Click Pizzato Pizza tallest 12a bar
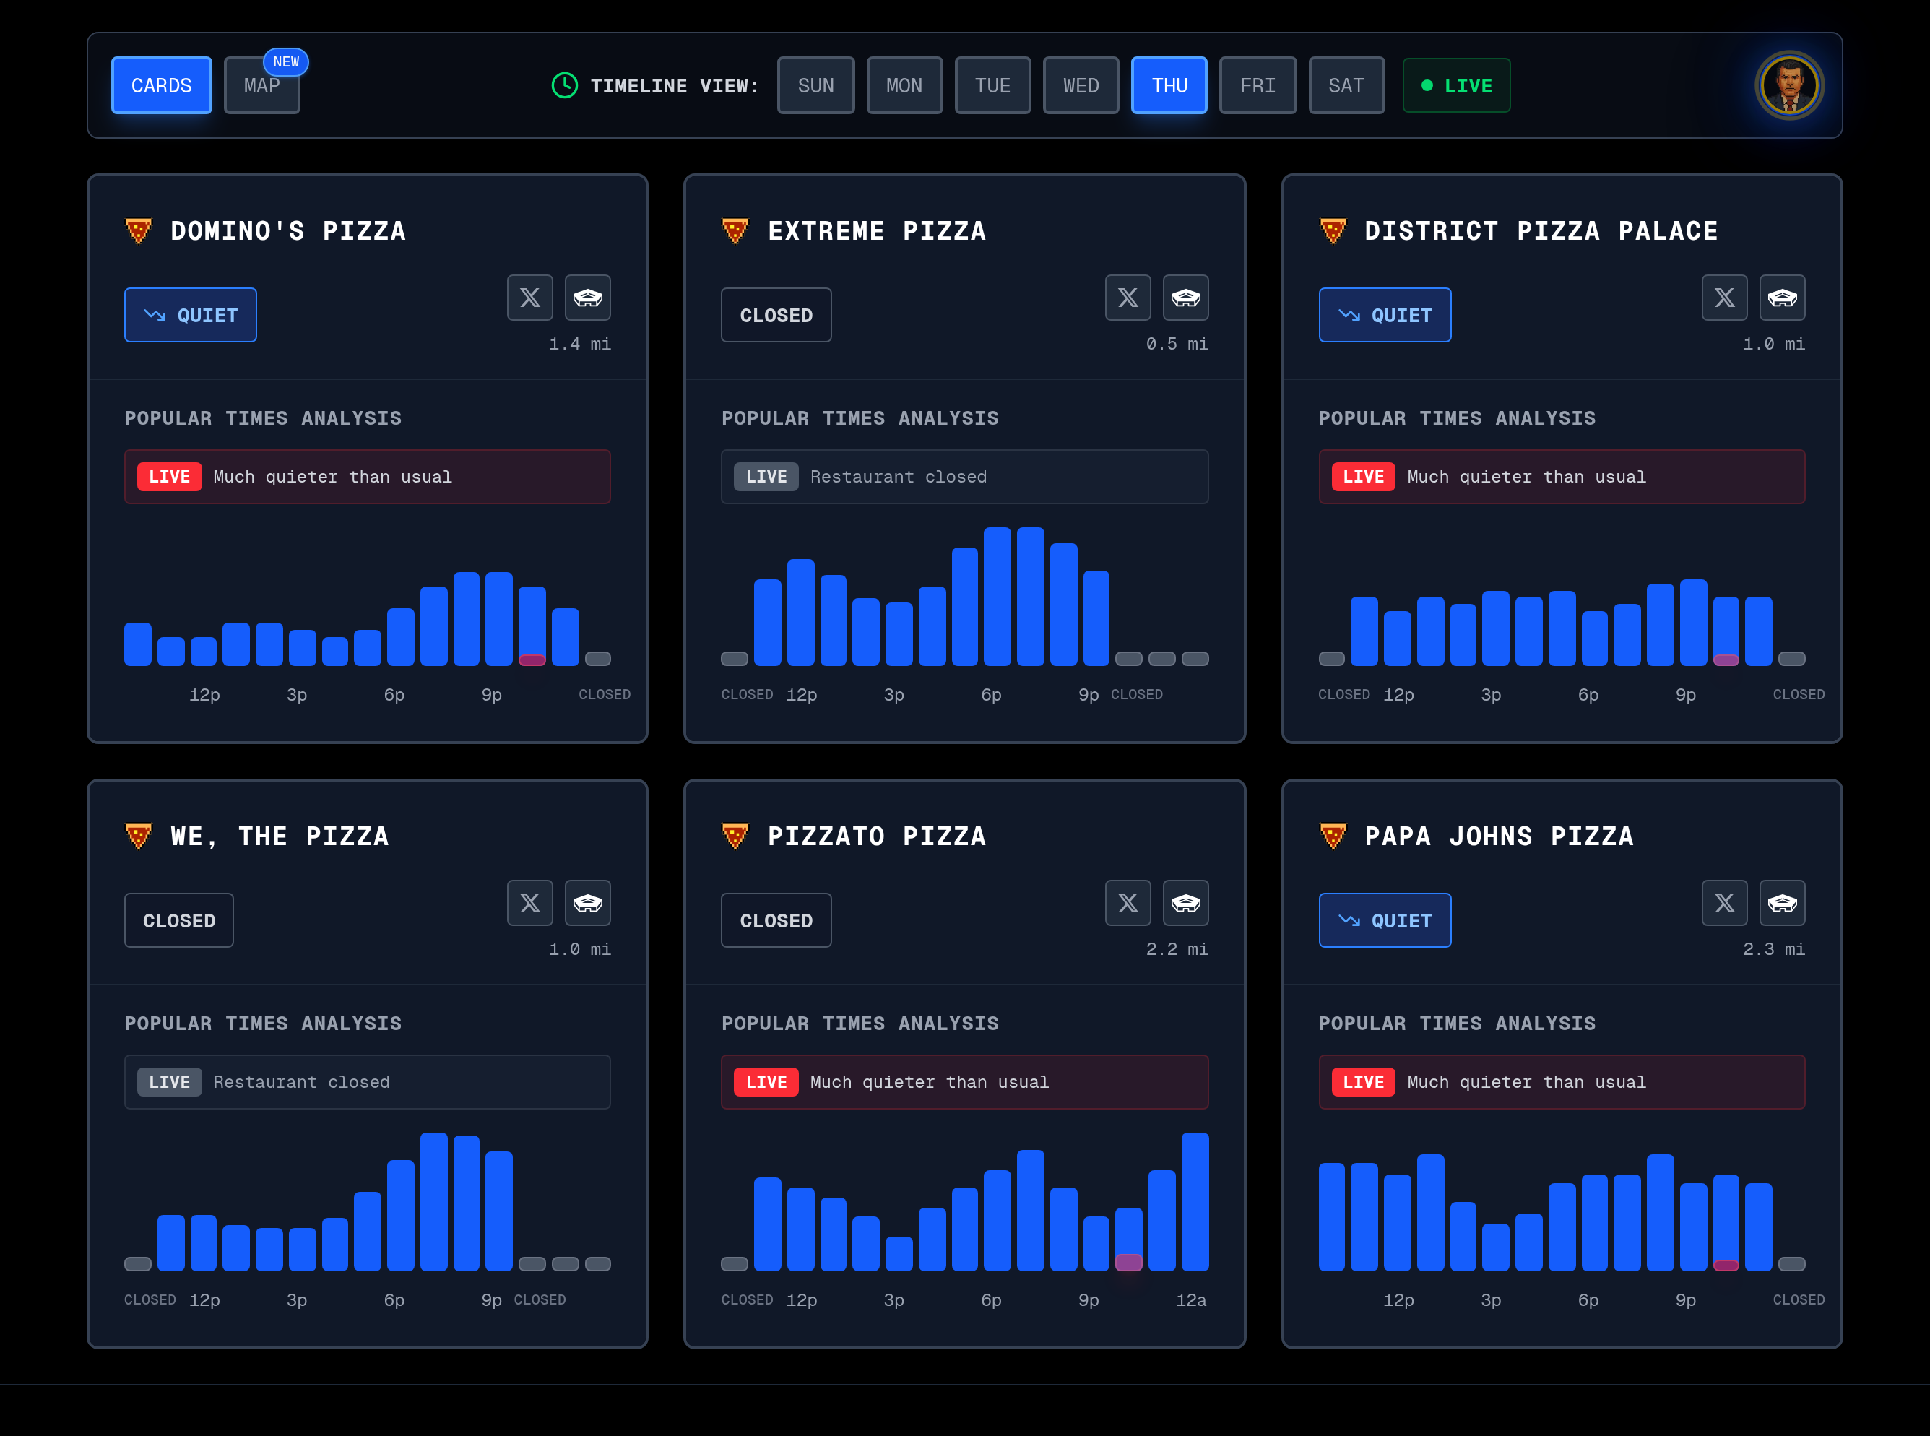 pos(1194,1201)
